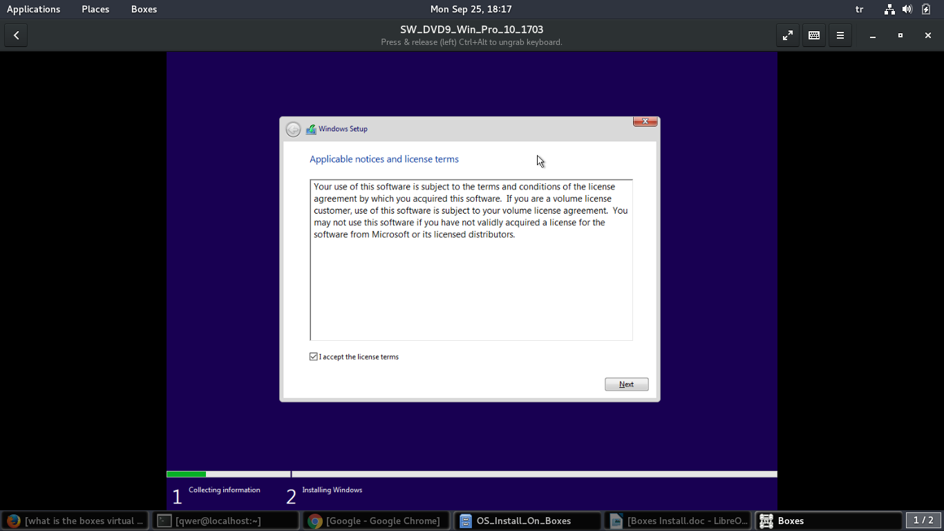Toggle fullscreen mode for the virtual machine
The width and height of the screenshot is (944, 531).
788,35
